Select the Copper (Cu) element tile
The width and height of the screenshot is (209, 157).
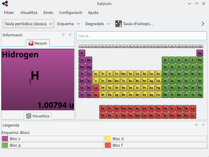[151, 74]
